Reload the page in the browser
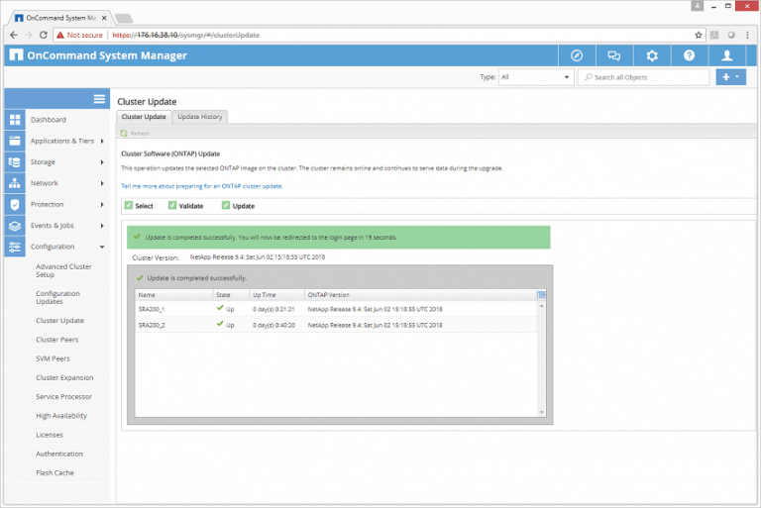The width and height of the screenshot is (761, 508). [44, 35]
